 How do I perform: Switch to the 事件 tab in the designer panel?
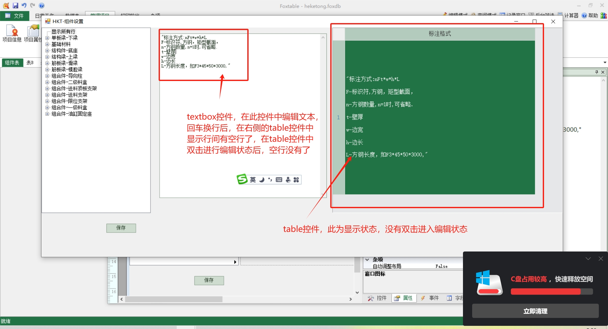point(430,298)
